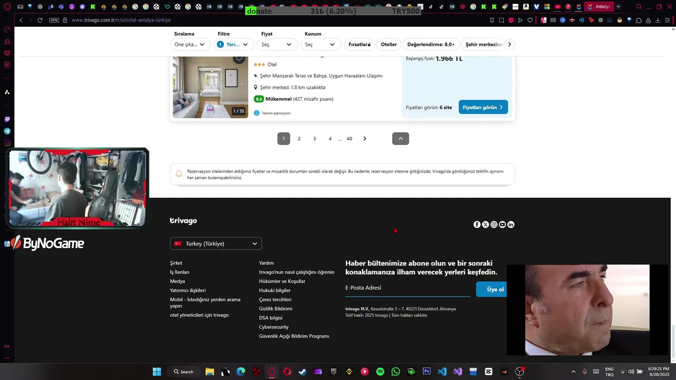
Task: Show hidden system tray icons chevron
Action: [574, 372]
